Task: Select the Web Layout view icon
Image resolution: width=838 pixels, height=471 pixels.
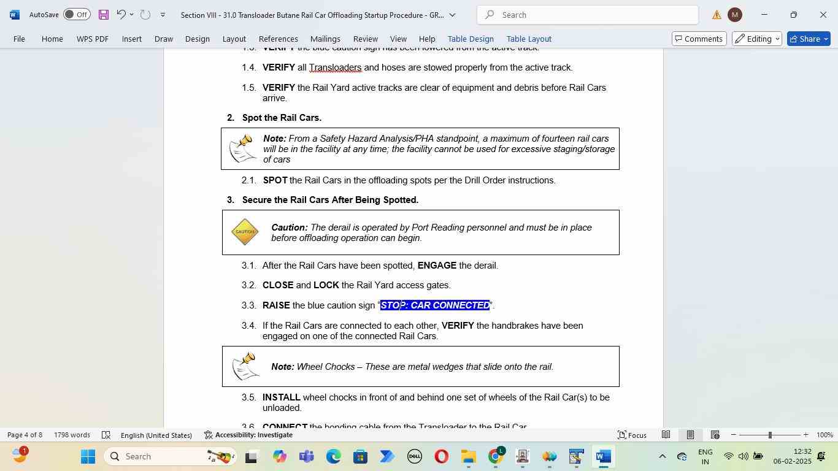Action: [x=715, y=435]
